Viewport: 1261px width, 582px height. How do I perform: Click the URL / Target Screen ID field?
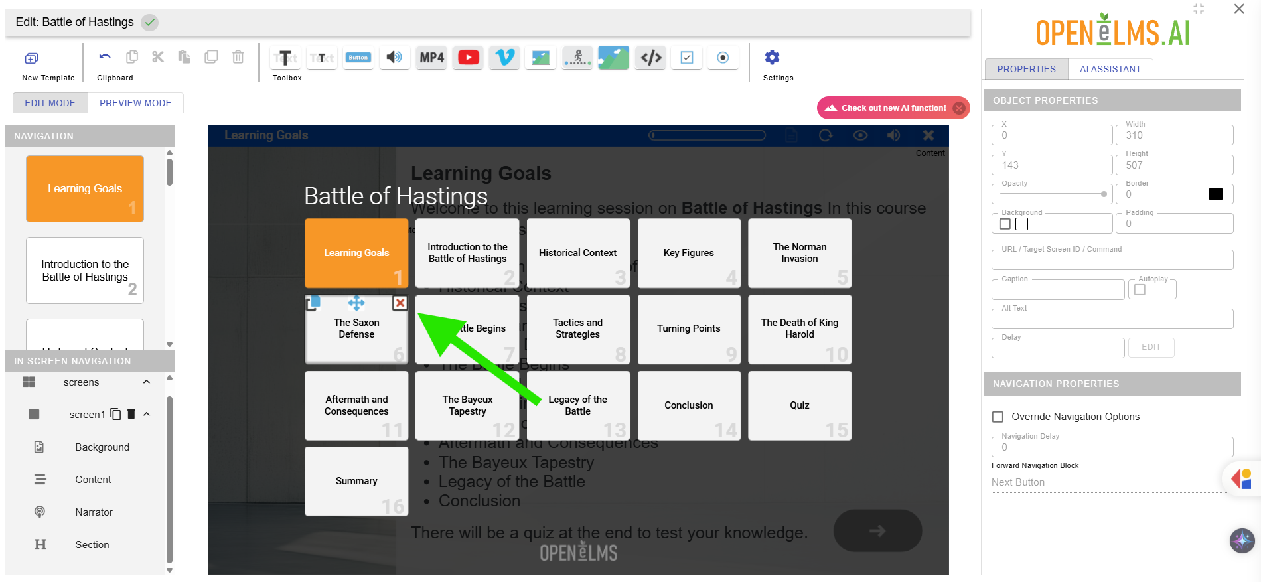(x=1112, y=259)
